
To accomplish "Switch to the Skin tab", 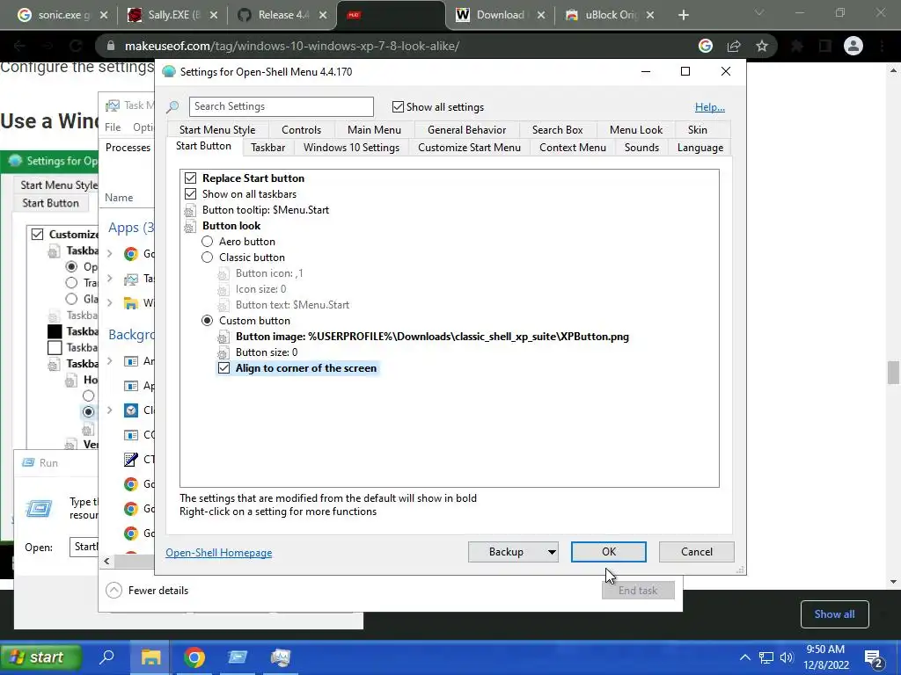I will 697,130.
